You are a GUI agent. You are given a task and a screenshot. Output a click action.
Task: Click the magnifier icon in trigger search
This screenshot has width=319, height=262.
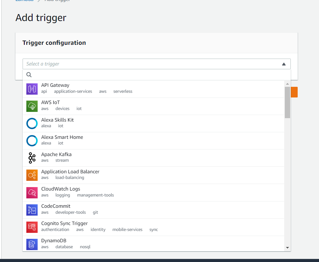tap(29, 75)
